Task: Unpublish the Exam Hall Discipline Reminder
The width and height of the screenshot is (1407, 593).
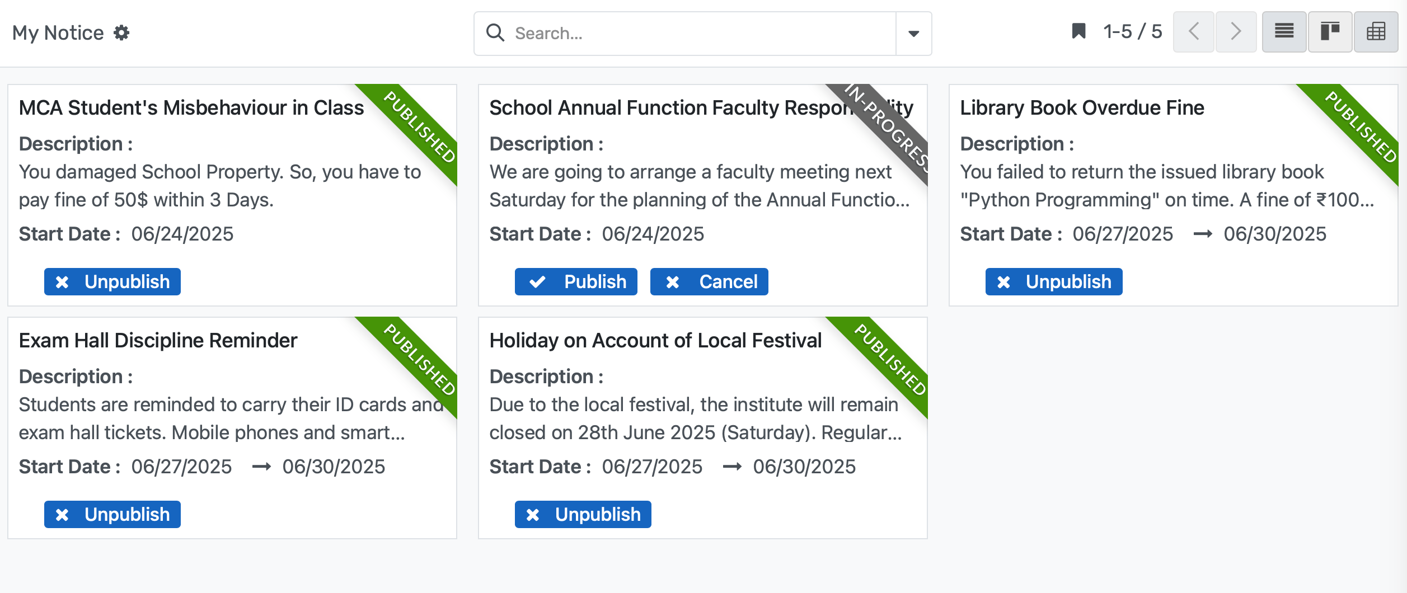Action: pos(112,514)
